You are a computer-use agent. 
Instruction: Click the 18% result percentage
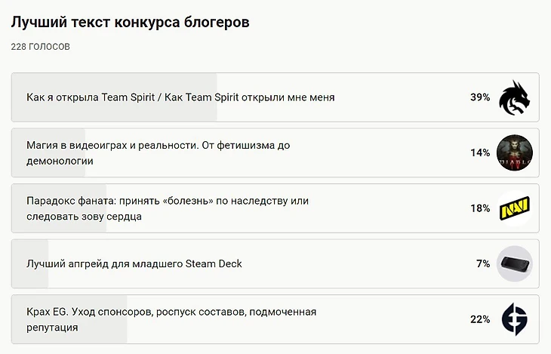tap(480, 208)
